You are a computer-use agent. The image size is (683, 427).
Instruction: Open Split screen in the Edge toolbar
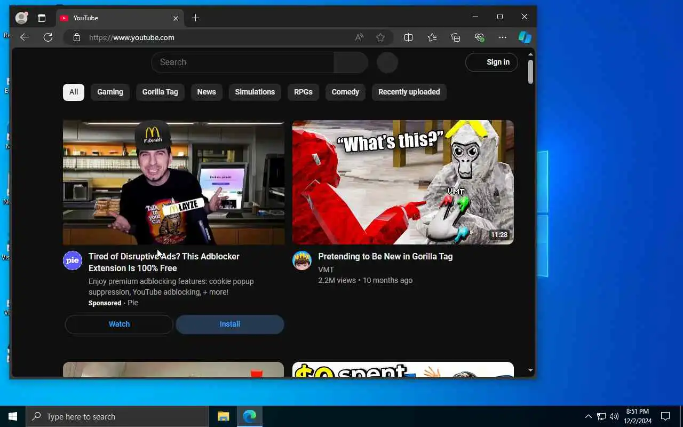pos(408,37)
